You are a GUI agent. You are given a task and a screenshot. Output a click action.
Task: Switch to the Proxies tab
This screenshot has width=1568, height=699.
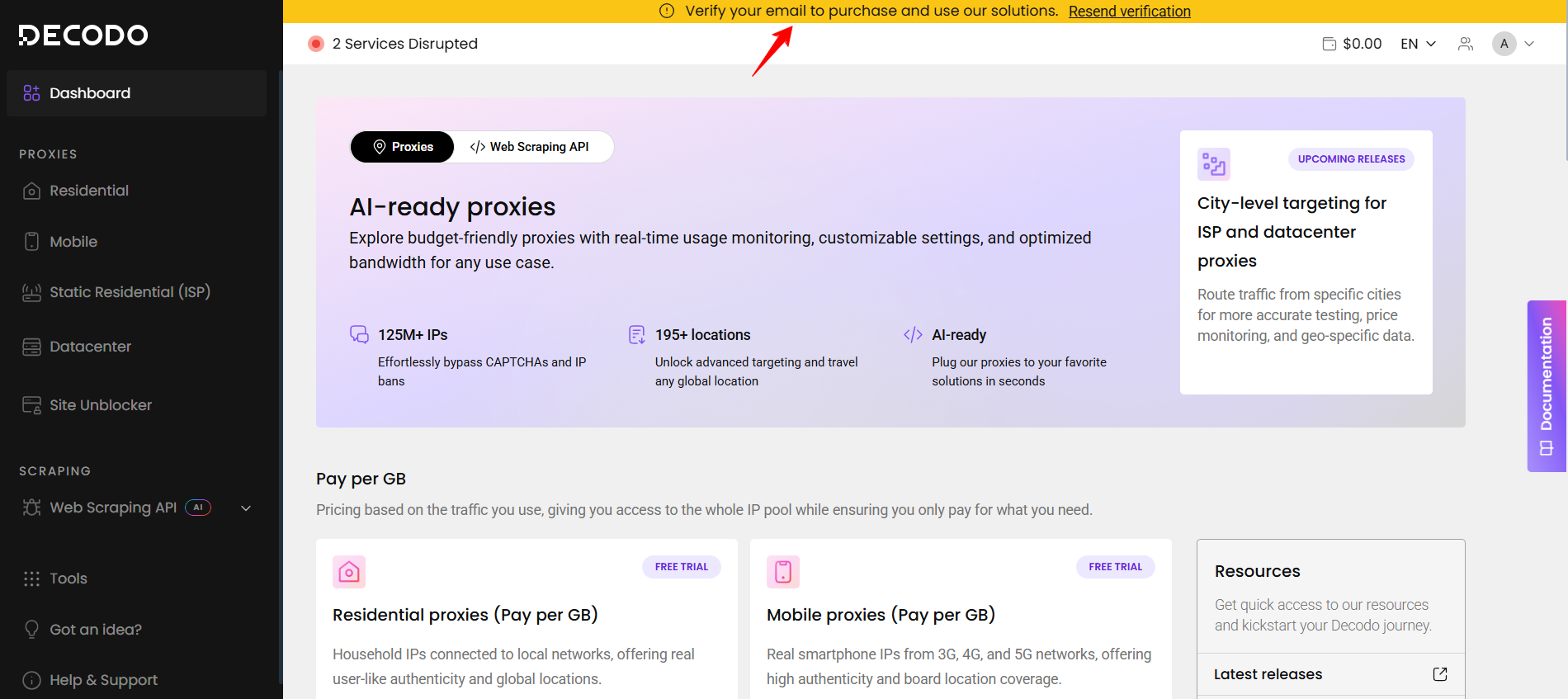click(402, 147)
